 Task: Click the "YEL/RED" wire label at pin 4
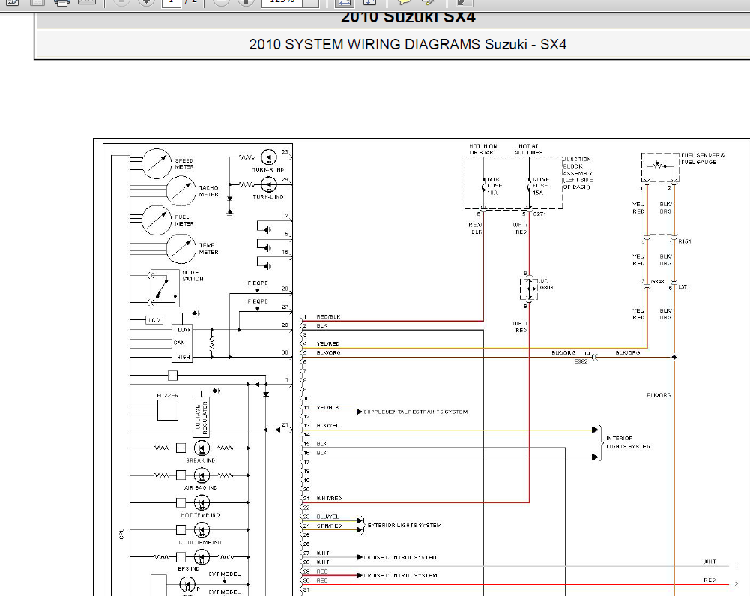tap(328, 343)
